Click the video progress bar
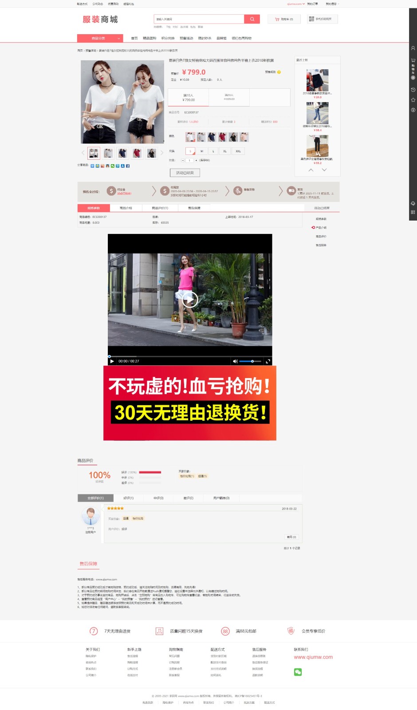The width and height of the screenshot is (417, 710). [x=190, y=356]
